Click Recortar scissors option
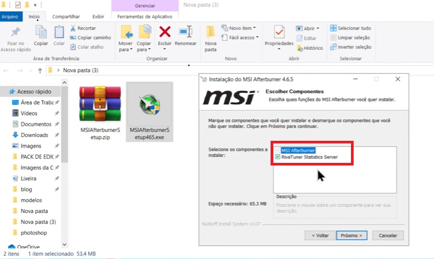Screen dimensions: 434x259 pos(83,28)
